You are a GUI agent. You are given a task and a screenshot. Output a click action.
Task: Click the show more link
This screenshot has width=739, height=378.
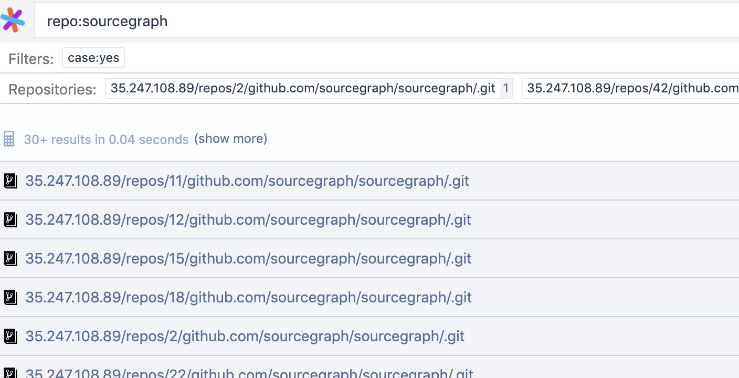pyautogui.click(x=231, y=139)
